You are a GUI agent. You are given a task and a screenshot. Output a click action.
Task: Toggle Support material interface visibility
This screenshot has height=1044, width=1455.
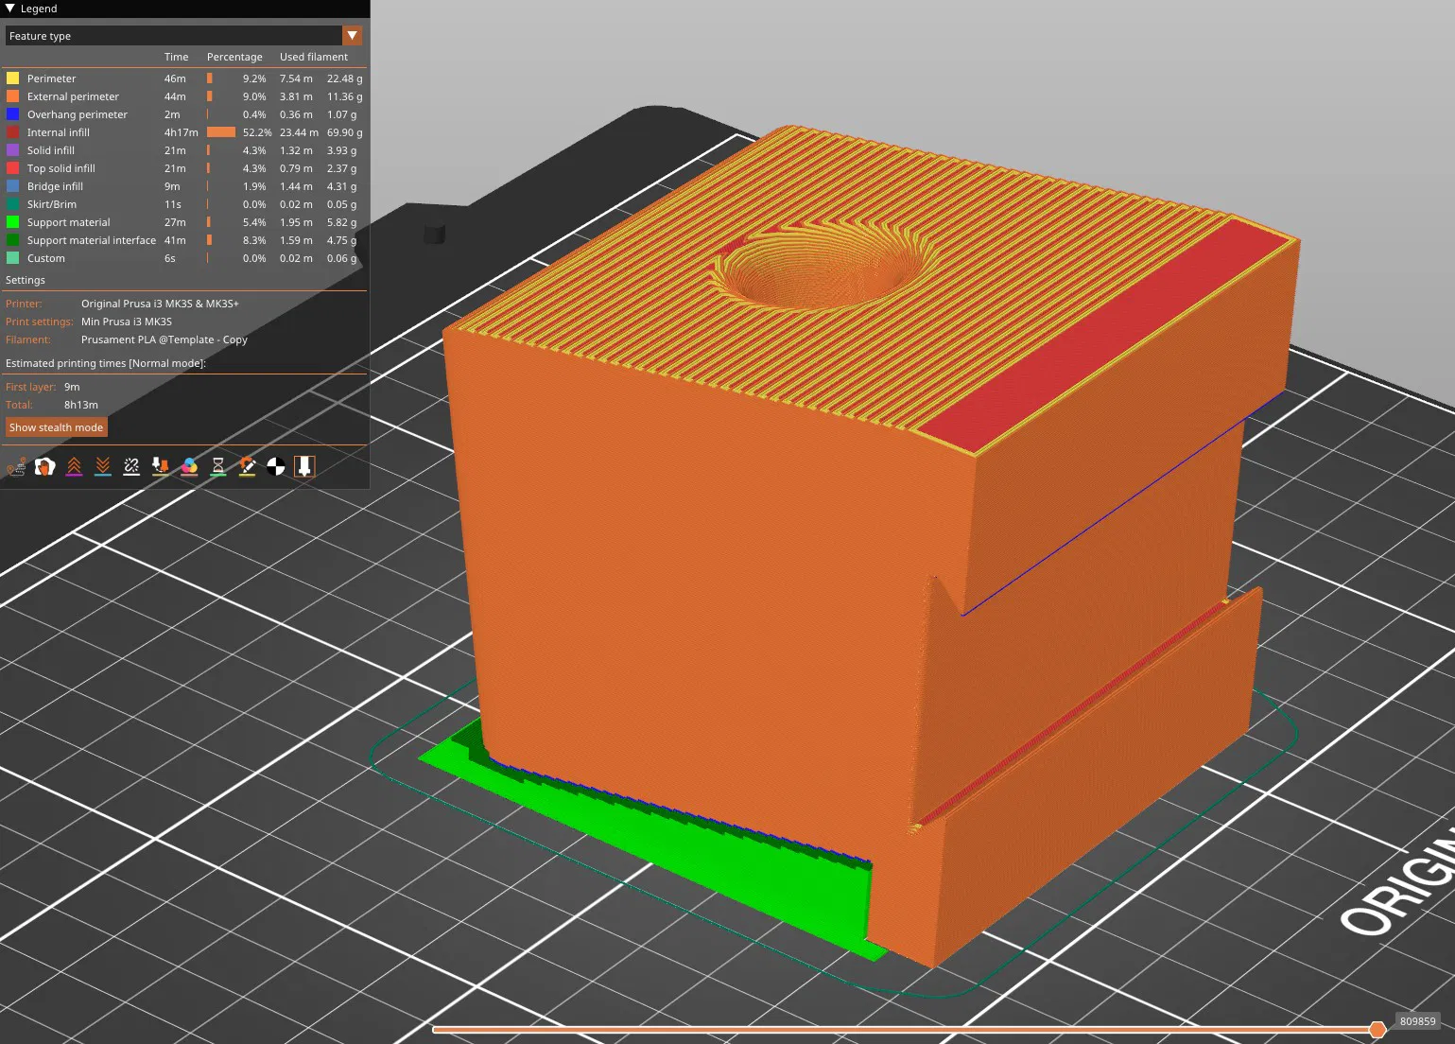pyautogui.click(x=184, y=240)
